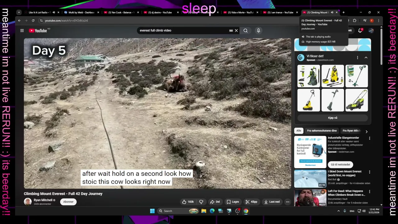The image size is (398, 224).
Task: Click Chrome icon in taskbar
Action: 246,211
